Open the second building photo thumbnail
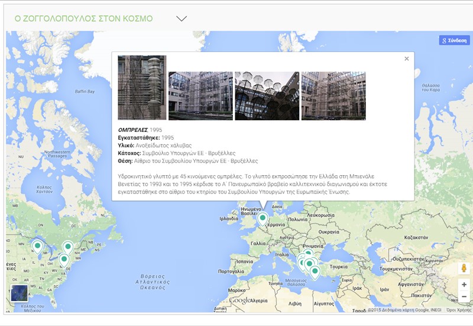The height and width of the screenshot is (326, 473). (x=200, y=96)
